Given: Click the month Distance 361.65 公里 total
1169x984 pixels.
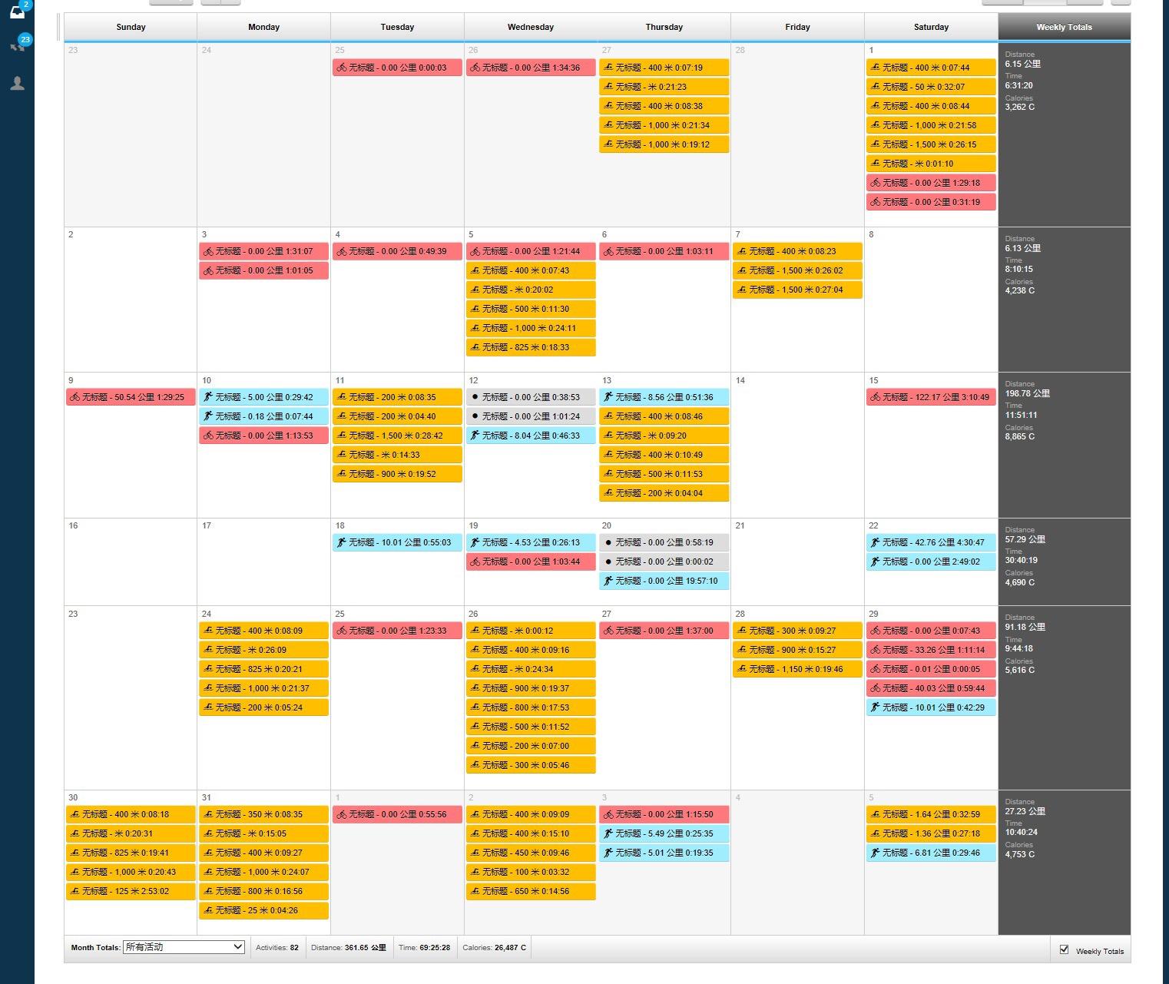Looking at the screenshot, I should click(349, 948).
